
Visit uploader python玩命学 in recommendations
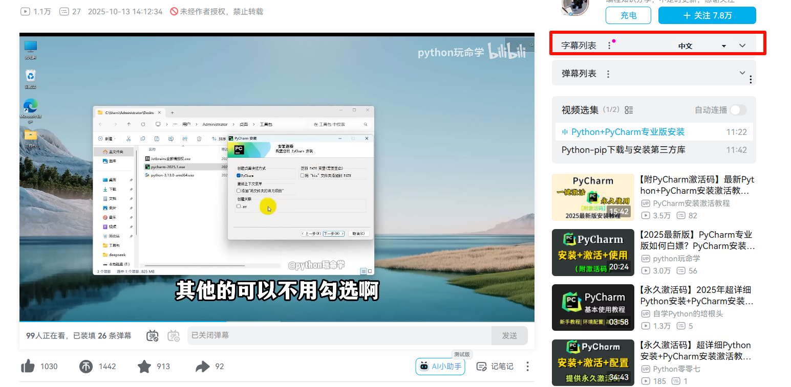[676, 259]
